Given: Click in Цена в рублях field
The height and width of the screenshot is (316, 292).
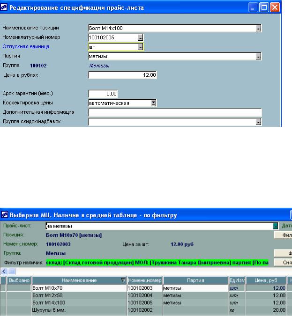Looking at the screenshot, I should click(123, 75).
